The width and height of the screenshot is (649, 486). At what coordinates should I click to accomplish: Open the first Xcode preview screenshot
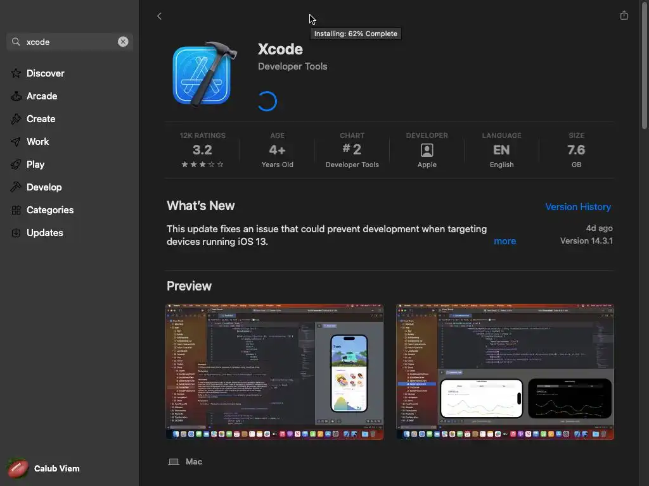274,371
